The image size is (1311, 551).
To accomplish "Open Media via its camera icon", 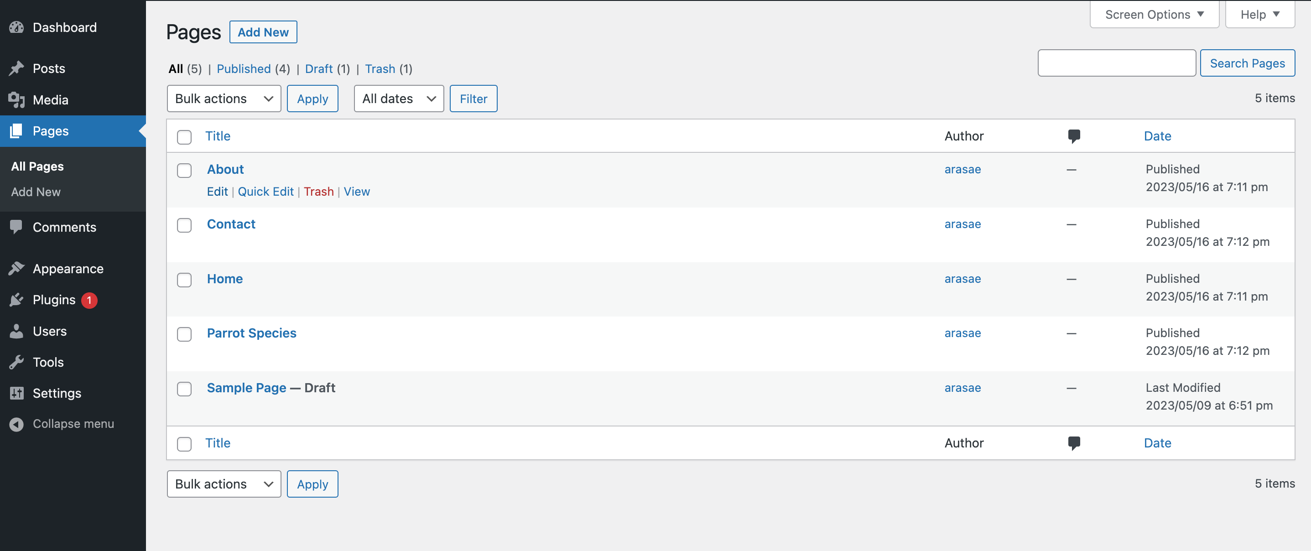I will pos(16,100).
